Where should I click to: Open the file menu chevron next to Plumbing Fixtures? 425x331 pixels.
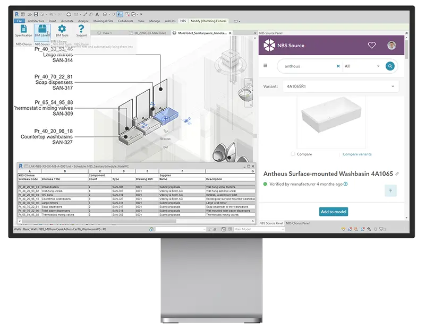tap(235, 21)
